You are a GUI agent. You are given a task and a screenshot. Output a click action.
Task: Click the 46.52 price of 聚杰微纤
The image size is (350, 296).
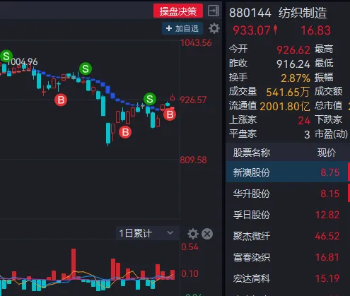[327, 236]
